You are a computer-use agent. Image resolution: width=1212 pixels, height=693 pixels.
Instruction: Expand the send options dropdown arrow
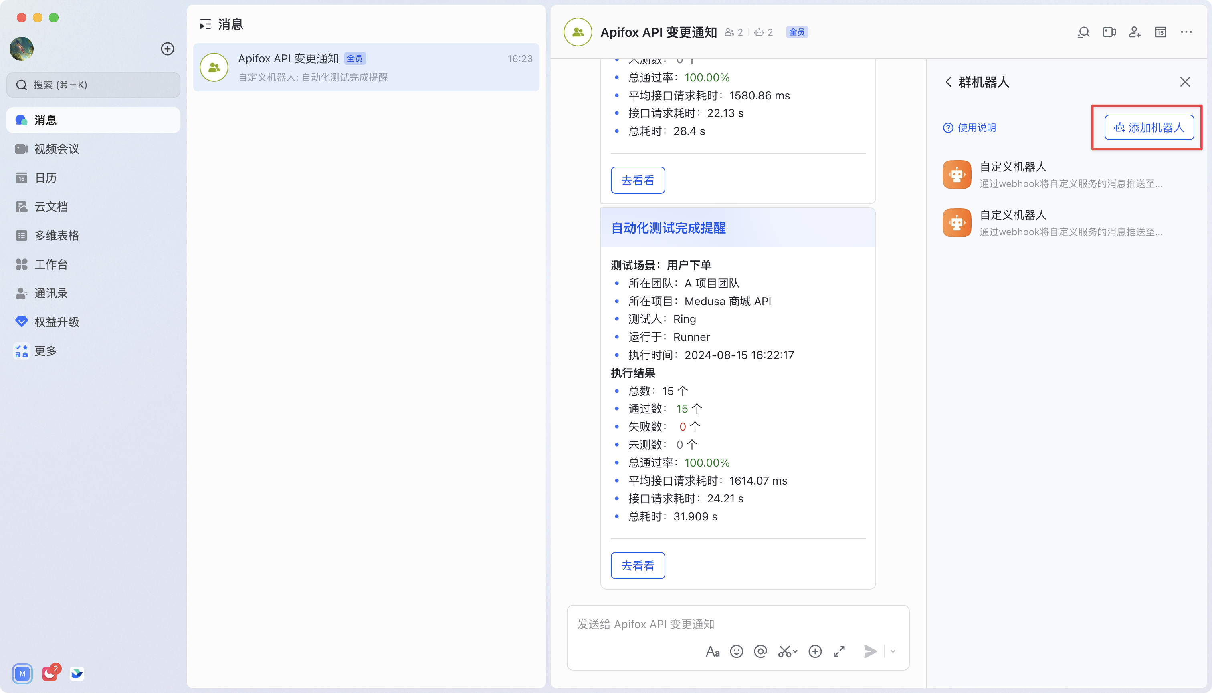(893, 651)
